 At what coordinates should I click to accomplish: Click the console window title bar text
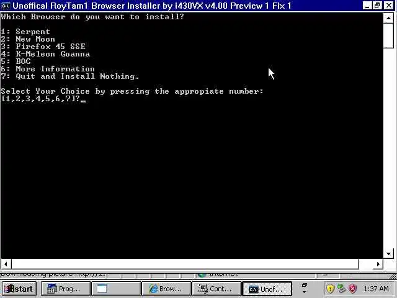151,6
